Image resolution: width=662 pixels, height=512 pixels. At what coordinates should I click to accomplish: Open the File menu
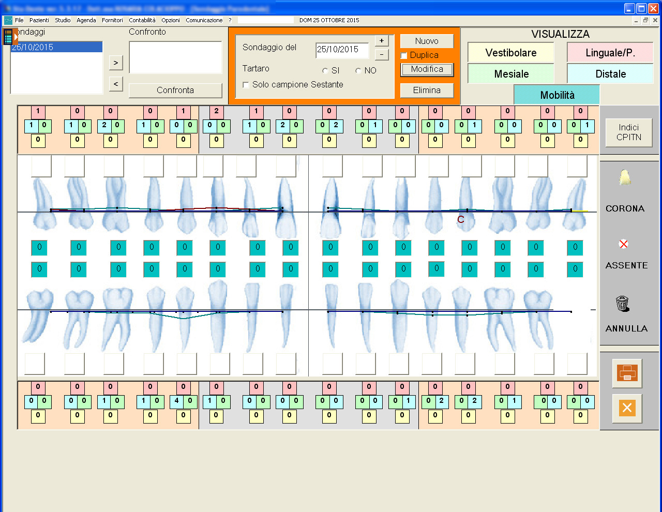click(19, 20)
